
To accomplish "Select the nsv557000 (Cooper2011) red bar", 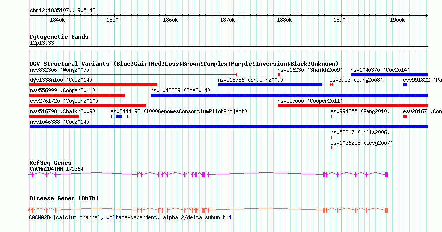I will pos(353,106).
